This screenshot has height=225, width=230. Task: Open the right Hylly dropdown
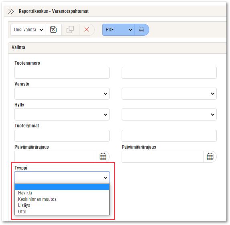(x=169, y=115)
